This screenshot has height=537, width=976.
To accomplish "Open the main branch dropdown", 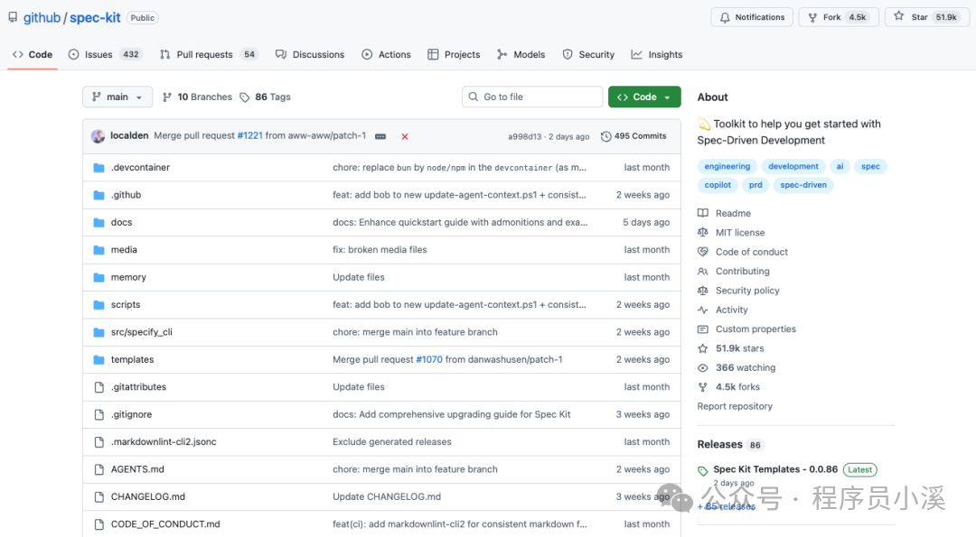I will (x=117, y=97).
